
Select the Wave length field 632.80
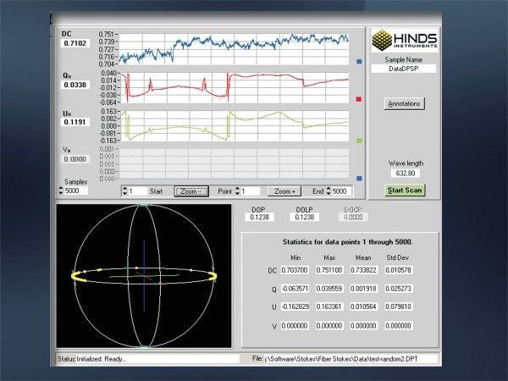(403, 173)
